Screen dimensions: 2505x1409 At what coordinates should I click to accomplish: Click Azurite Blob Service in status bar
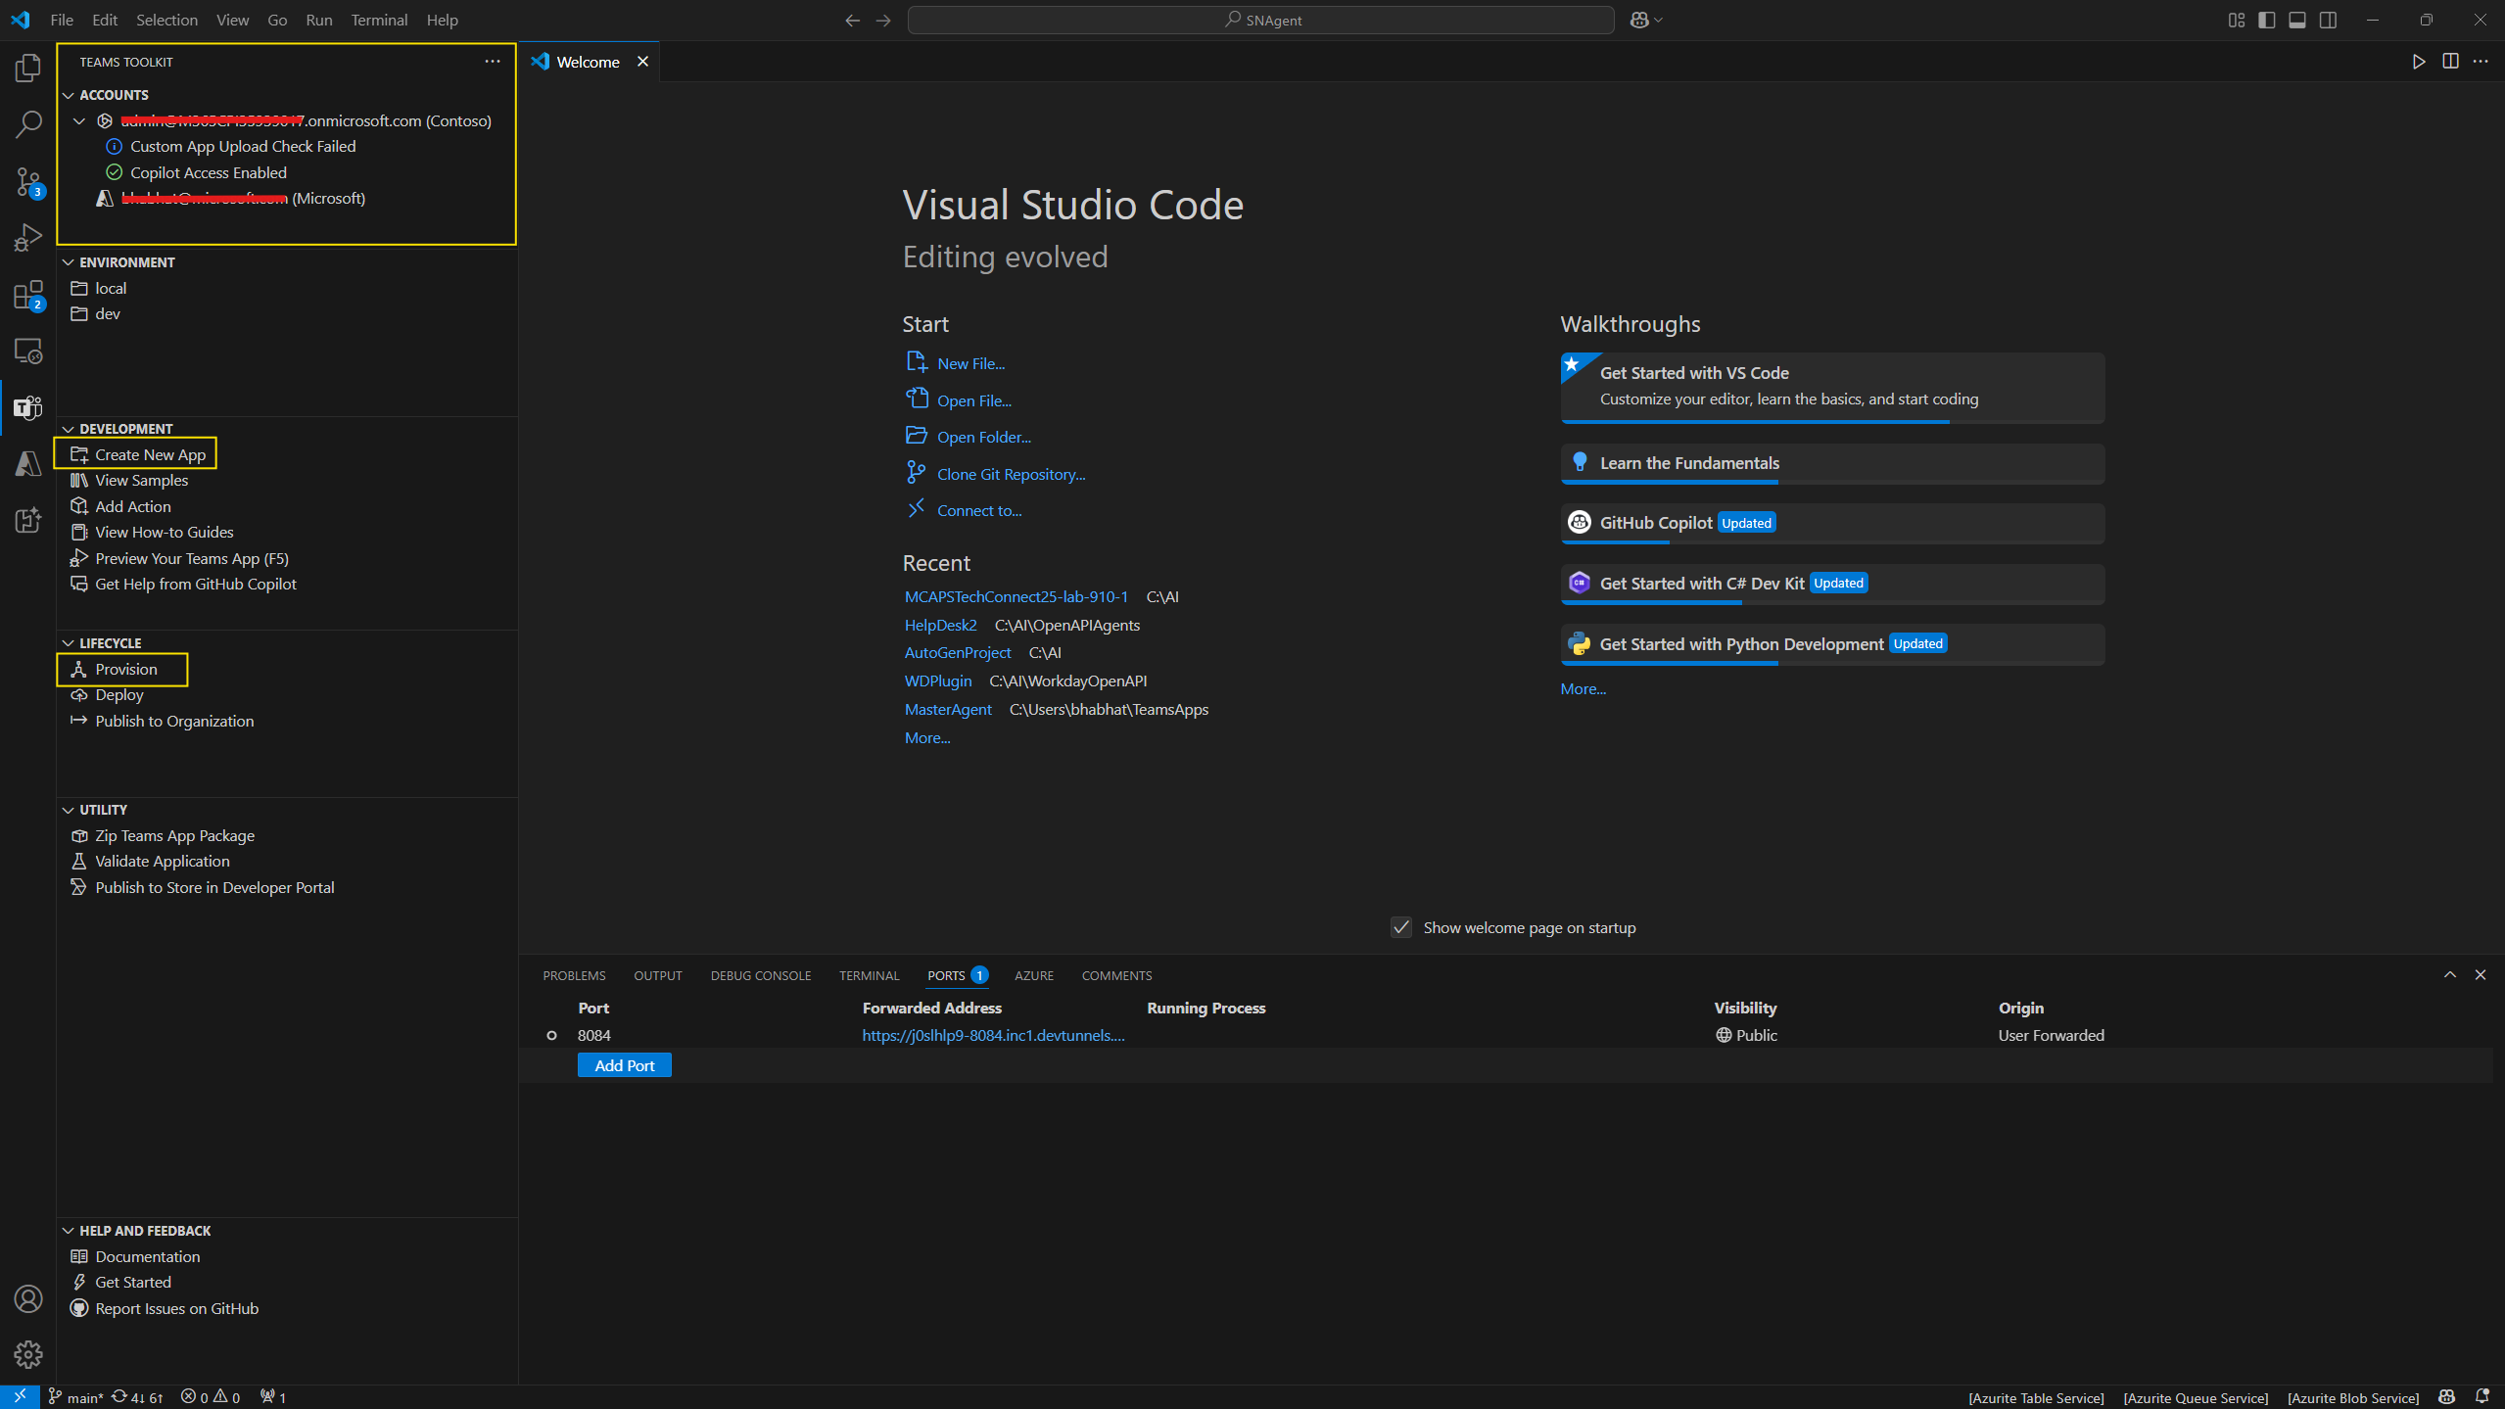pos(2352,1397)
